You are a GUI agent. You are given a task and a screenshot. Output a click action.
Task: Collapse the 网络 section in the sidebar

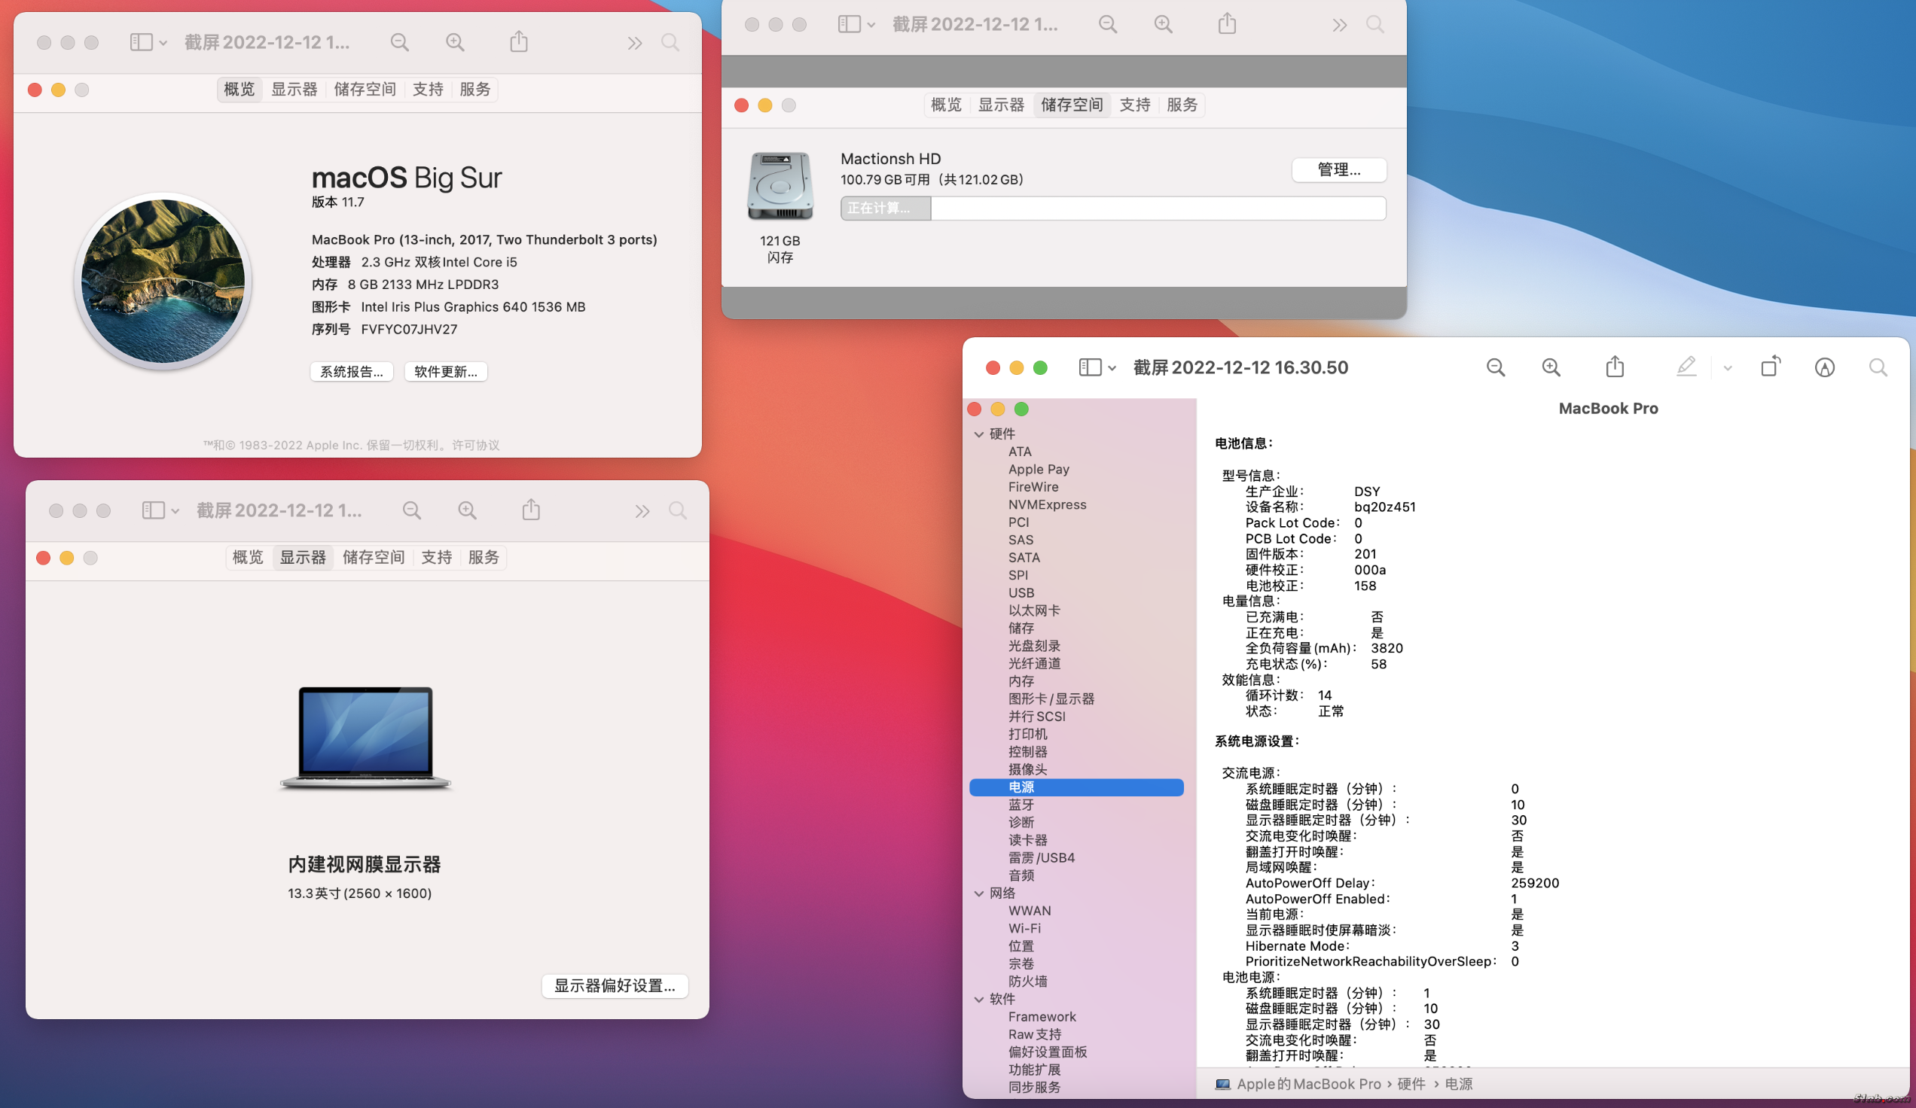pyautogui.click(x=978, y=893)
